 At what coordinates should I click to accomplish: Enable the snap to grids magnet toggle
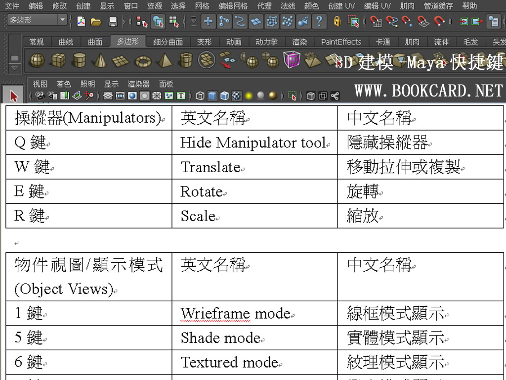[376, 22]
